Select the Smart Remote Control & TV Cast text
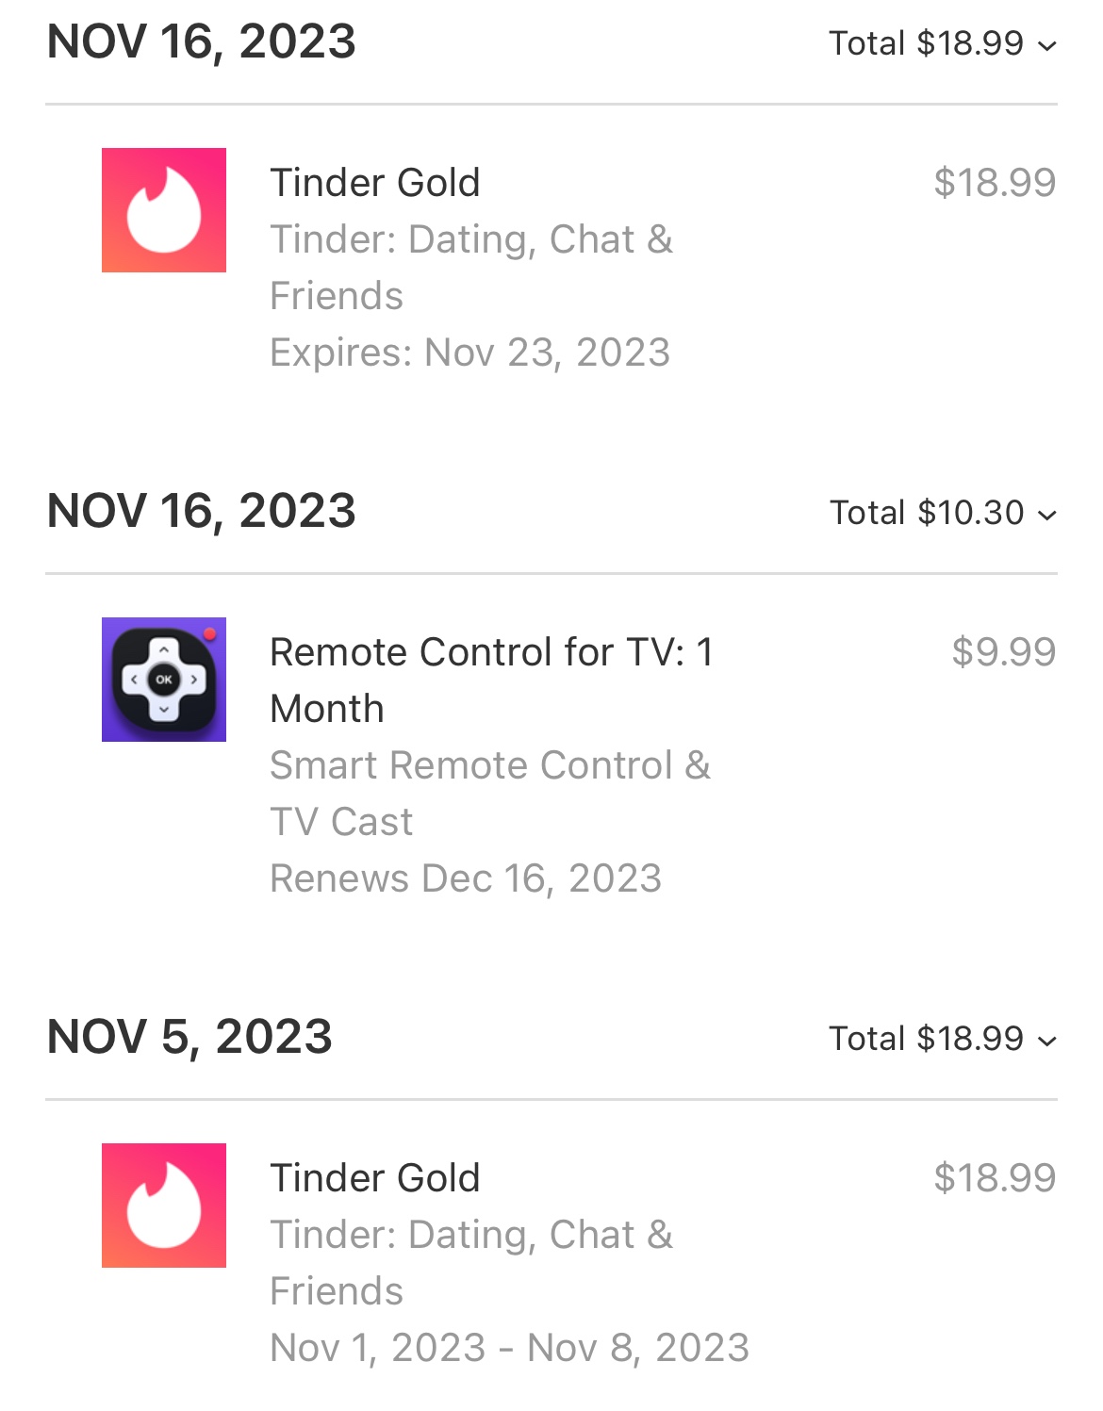Image resolution: width=1103 pixels, height=1411 pixels. coord(489,793)
